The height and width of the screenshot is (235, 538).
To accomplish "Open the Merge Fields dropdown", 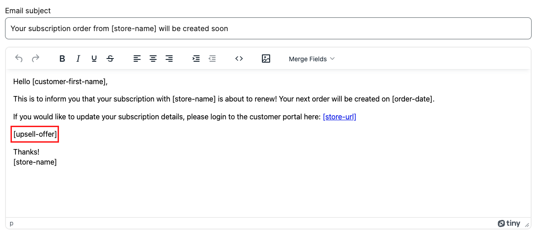I will 312,59.
